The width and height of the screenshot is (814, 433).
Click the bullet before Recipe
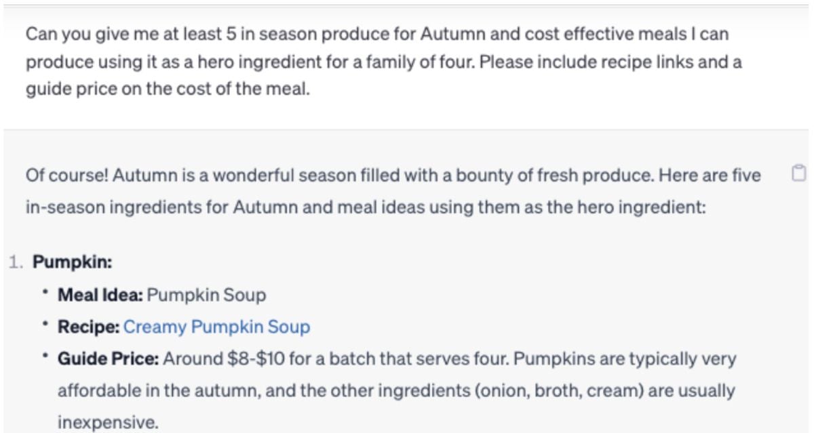[x=45, y=326]
